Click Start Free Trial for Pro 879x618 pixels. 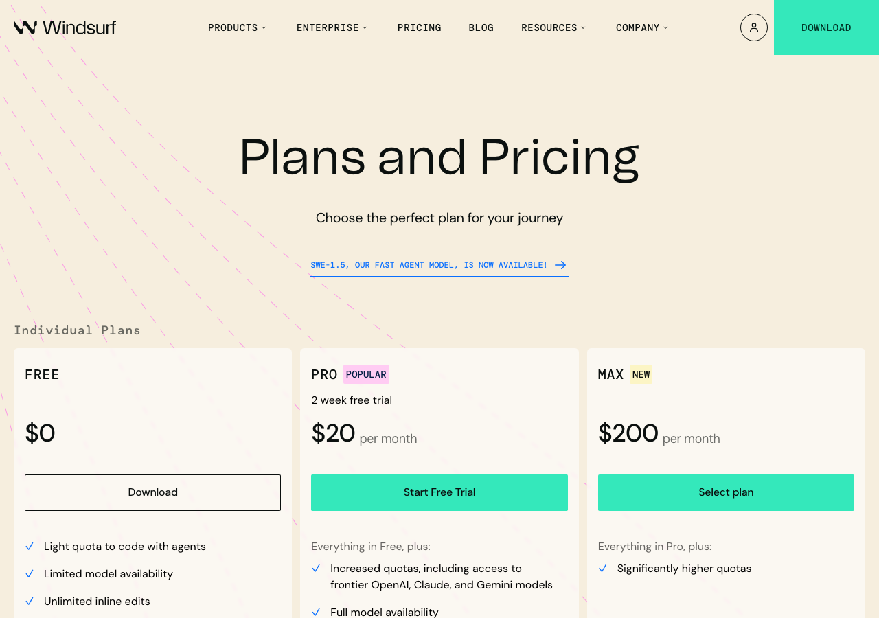[439, 492]
